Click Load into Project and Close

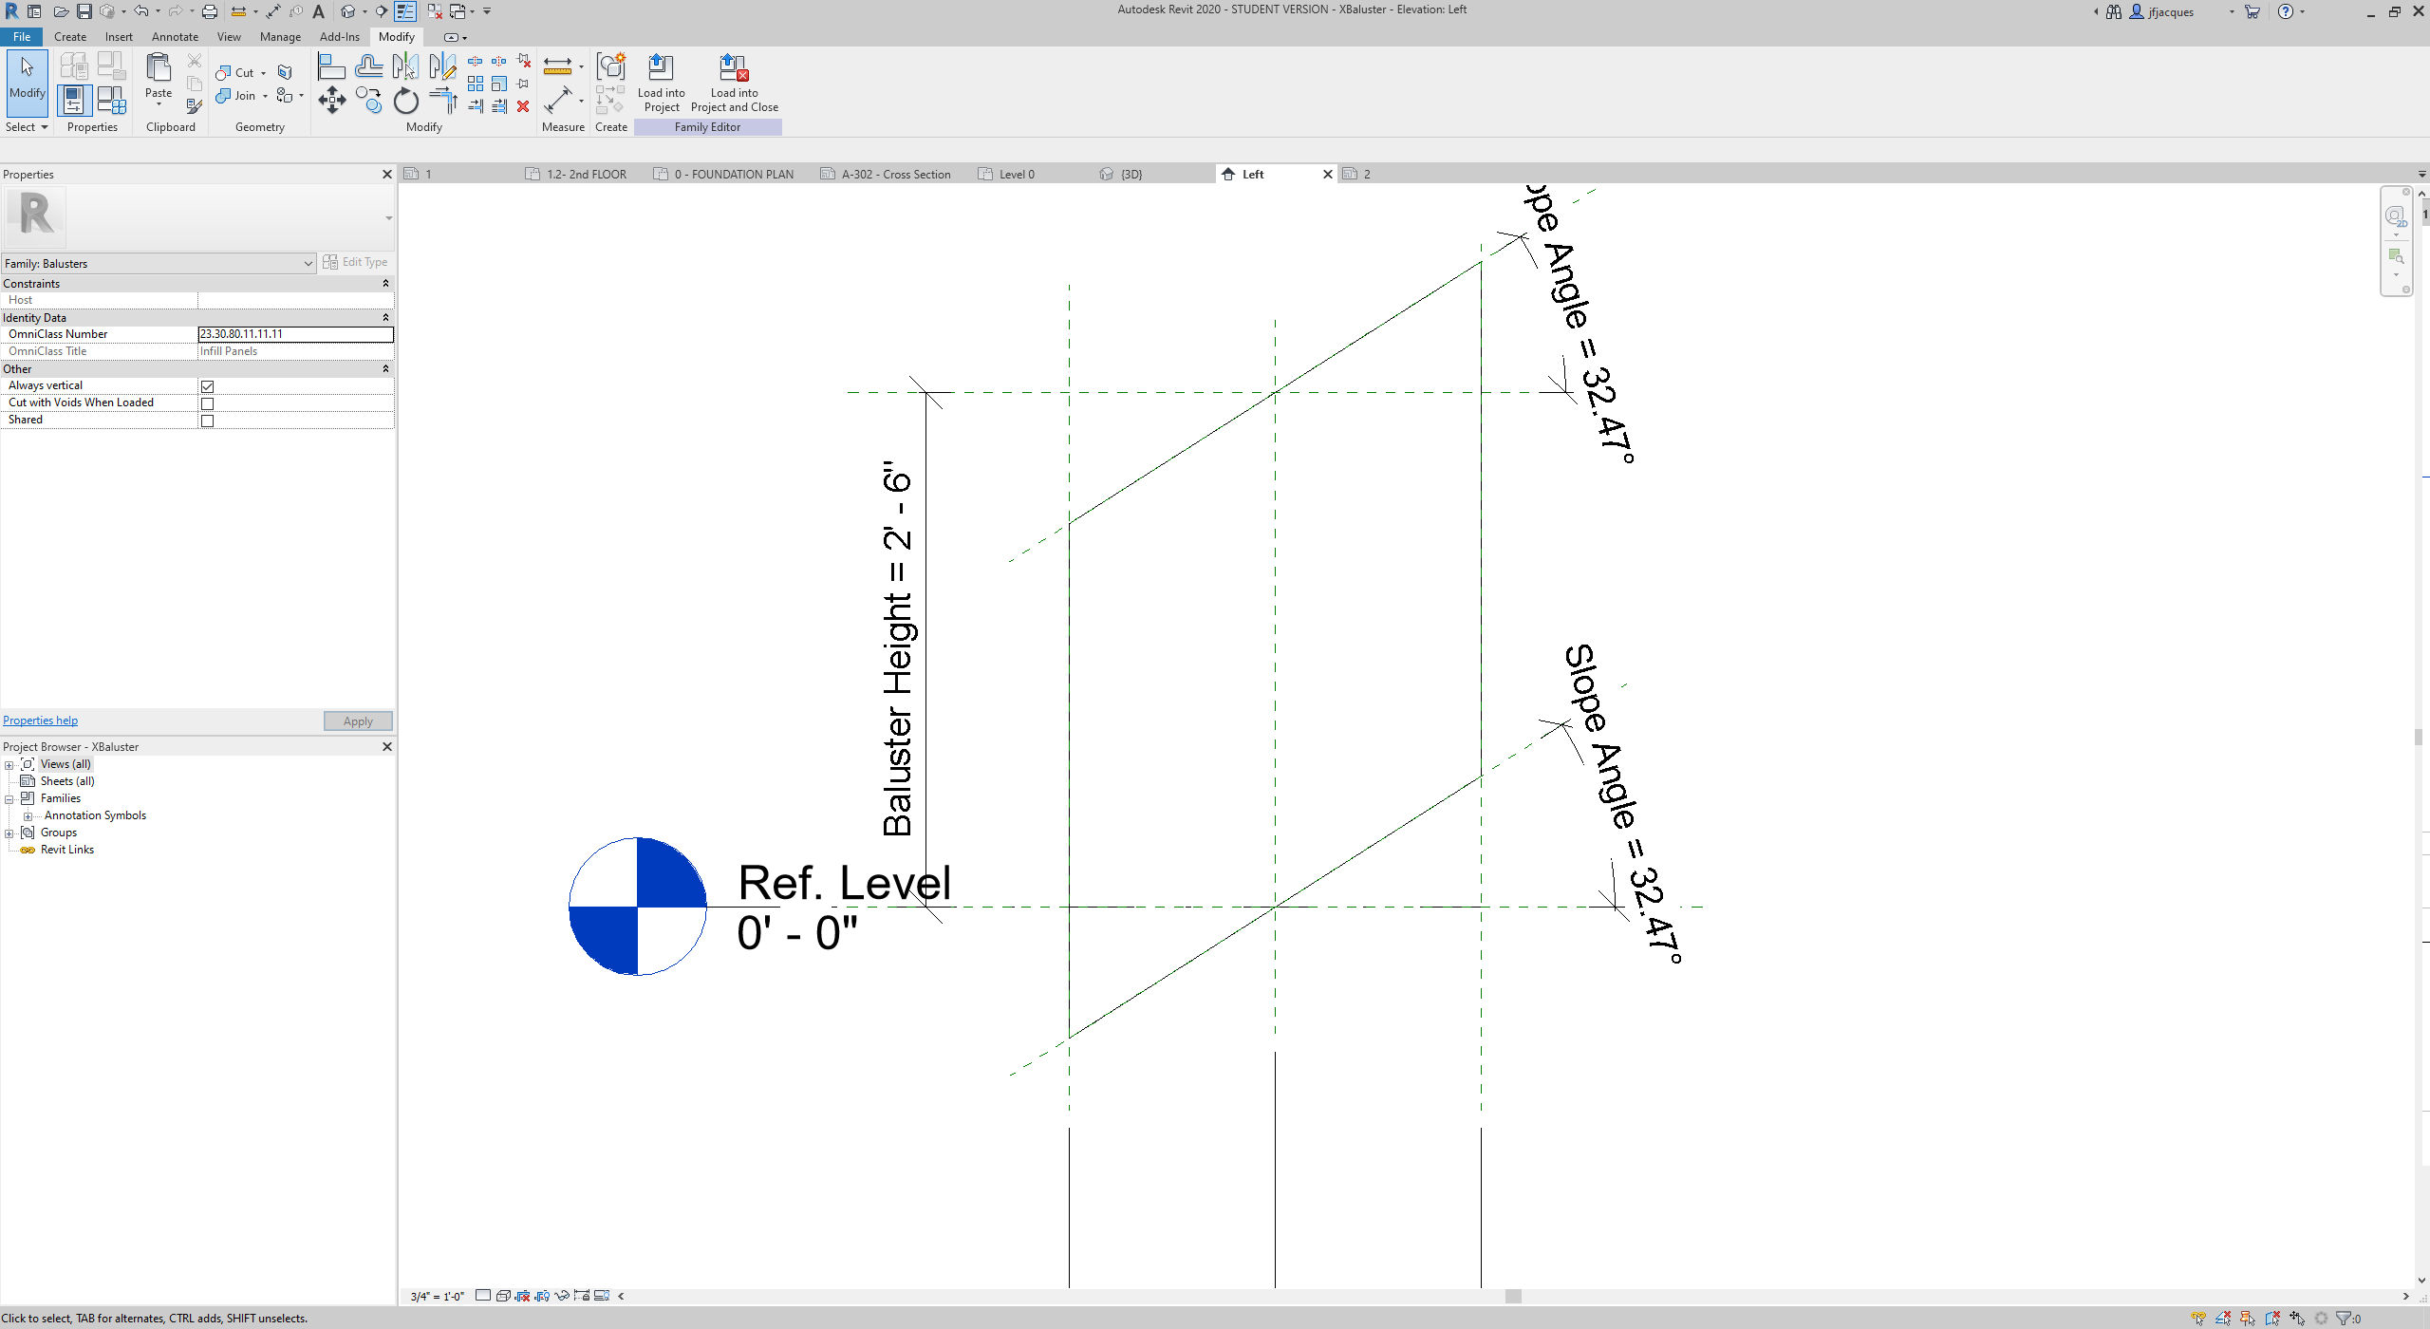pyautogui.click(x=735, y=84)
